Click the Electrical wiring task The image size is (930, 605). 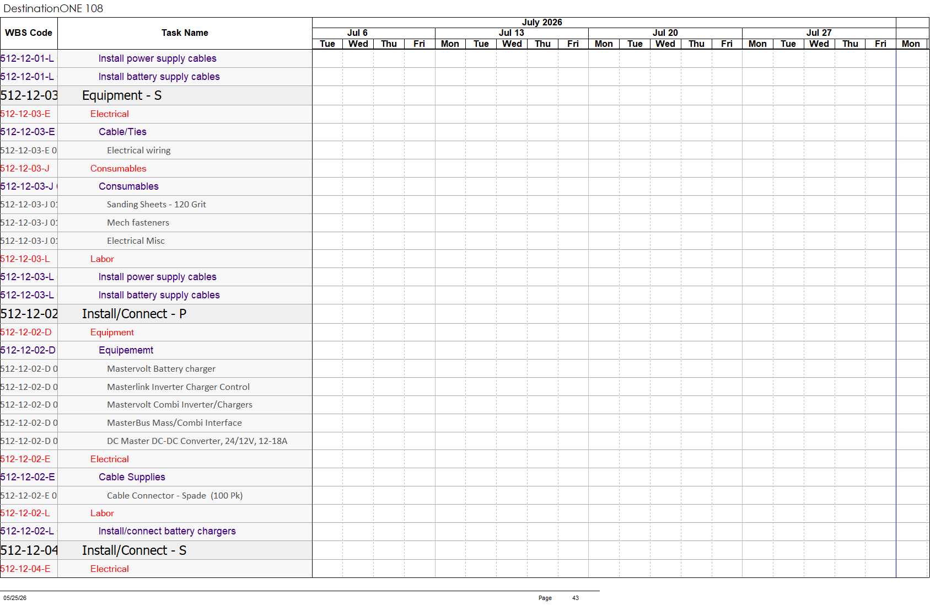(139, 150)
